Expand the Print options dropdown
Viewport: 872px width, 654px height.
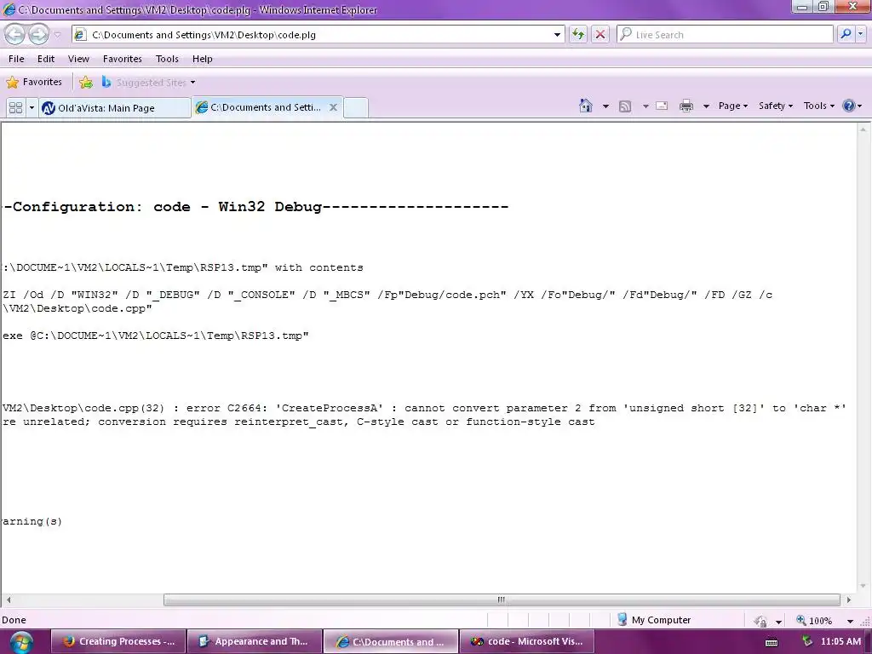point(706,106)
